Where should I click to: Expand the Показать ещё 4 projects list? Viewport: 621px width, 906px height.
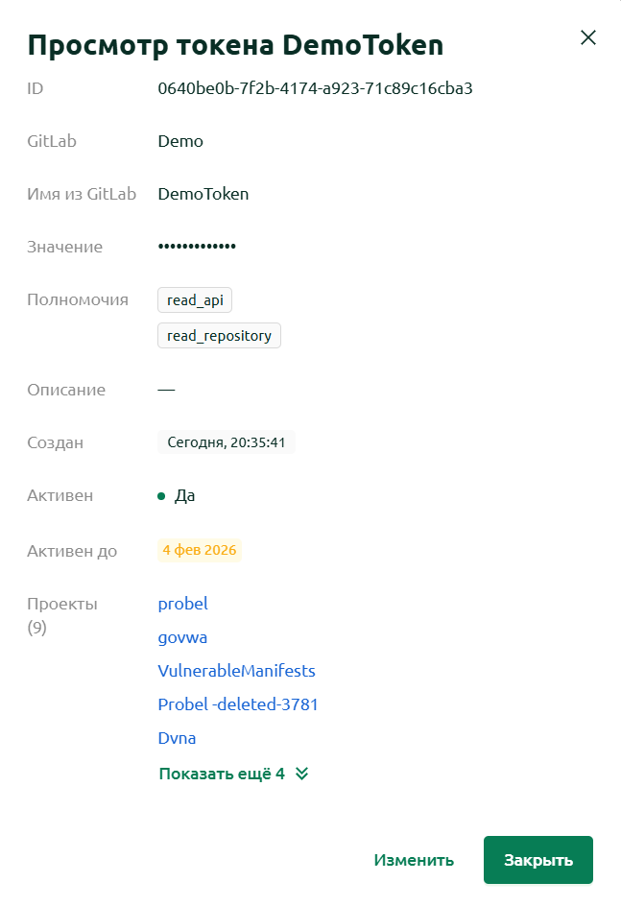[233, 774]
